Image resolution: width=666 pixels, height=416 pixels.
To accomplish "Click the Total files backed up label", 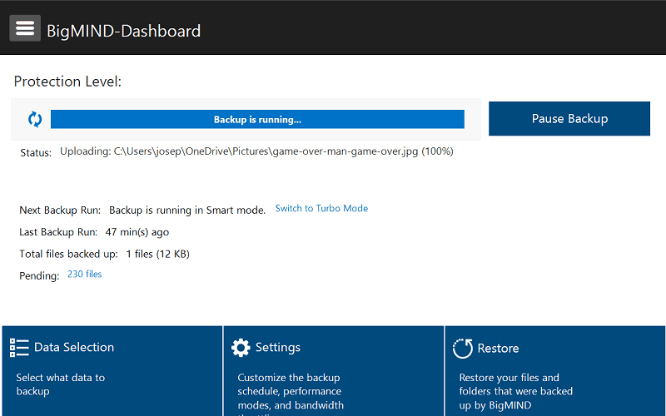I will [x=68, y=254].
